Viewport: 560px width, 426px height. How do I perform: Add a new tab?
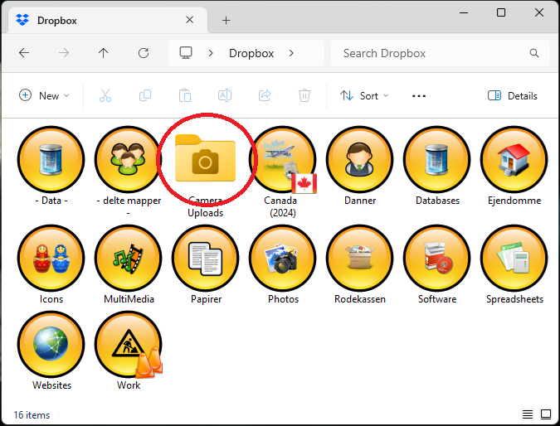(x=226, y=21)
